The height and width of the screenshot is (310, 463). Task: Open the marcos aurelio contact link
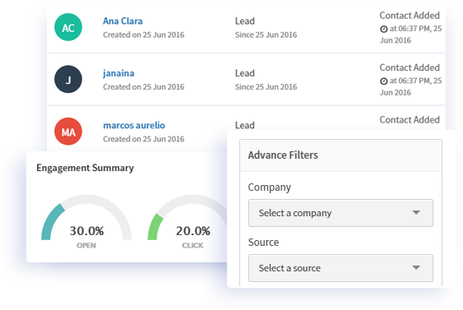click(x=134, y=125)
